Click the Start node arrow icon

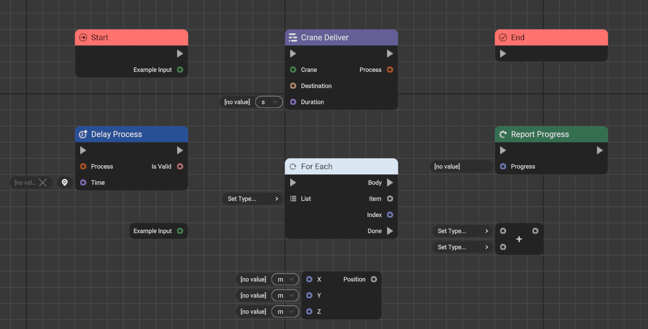83,38
